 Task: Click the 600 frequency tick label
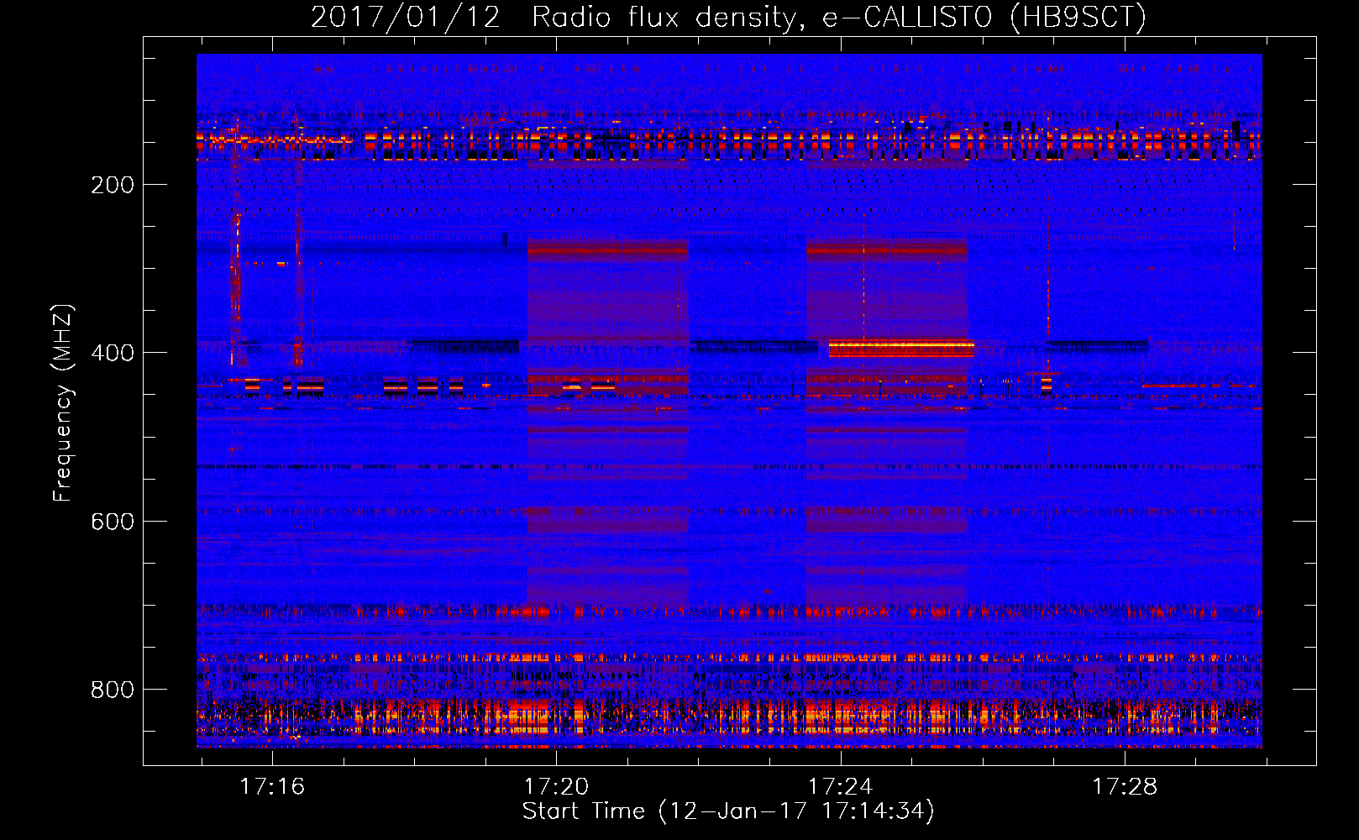click(113, 522)
